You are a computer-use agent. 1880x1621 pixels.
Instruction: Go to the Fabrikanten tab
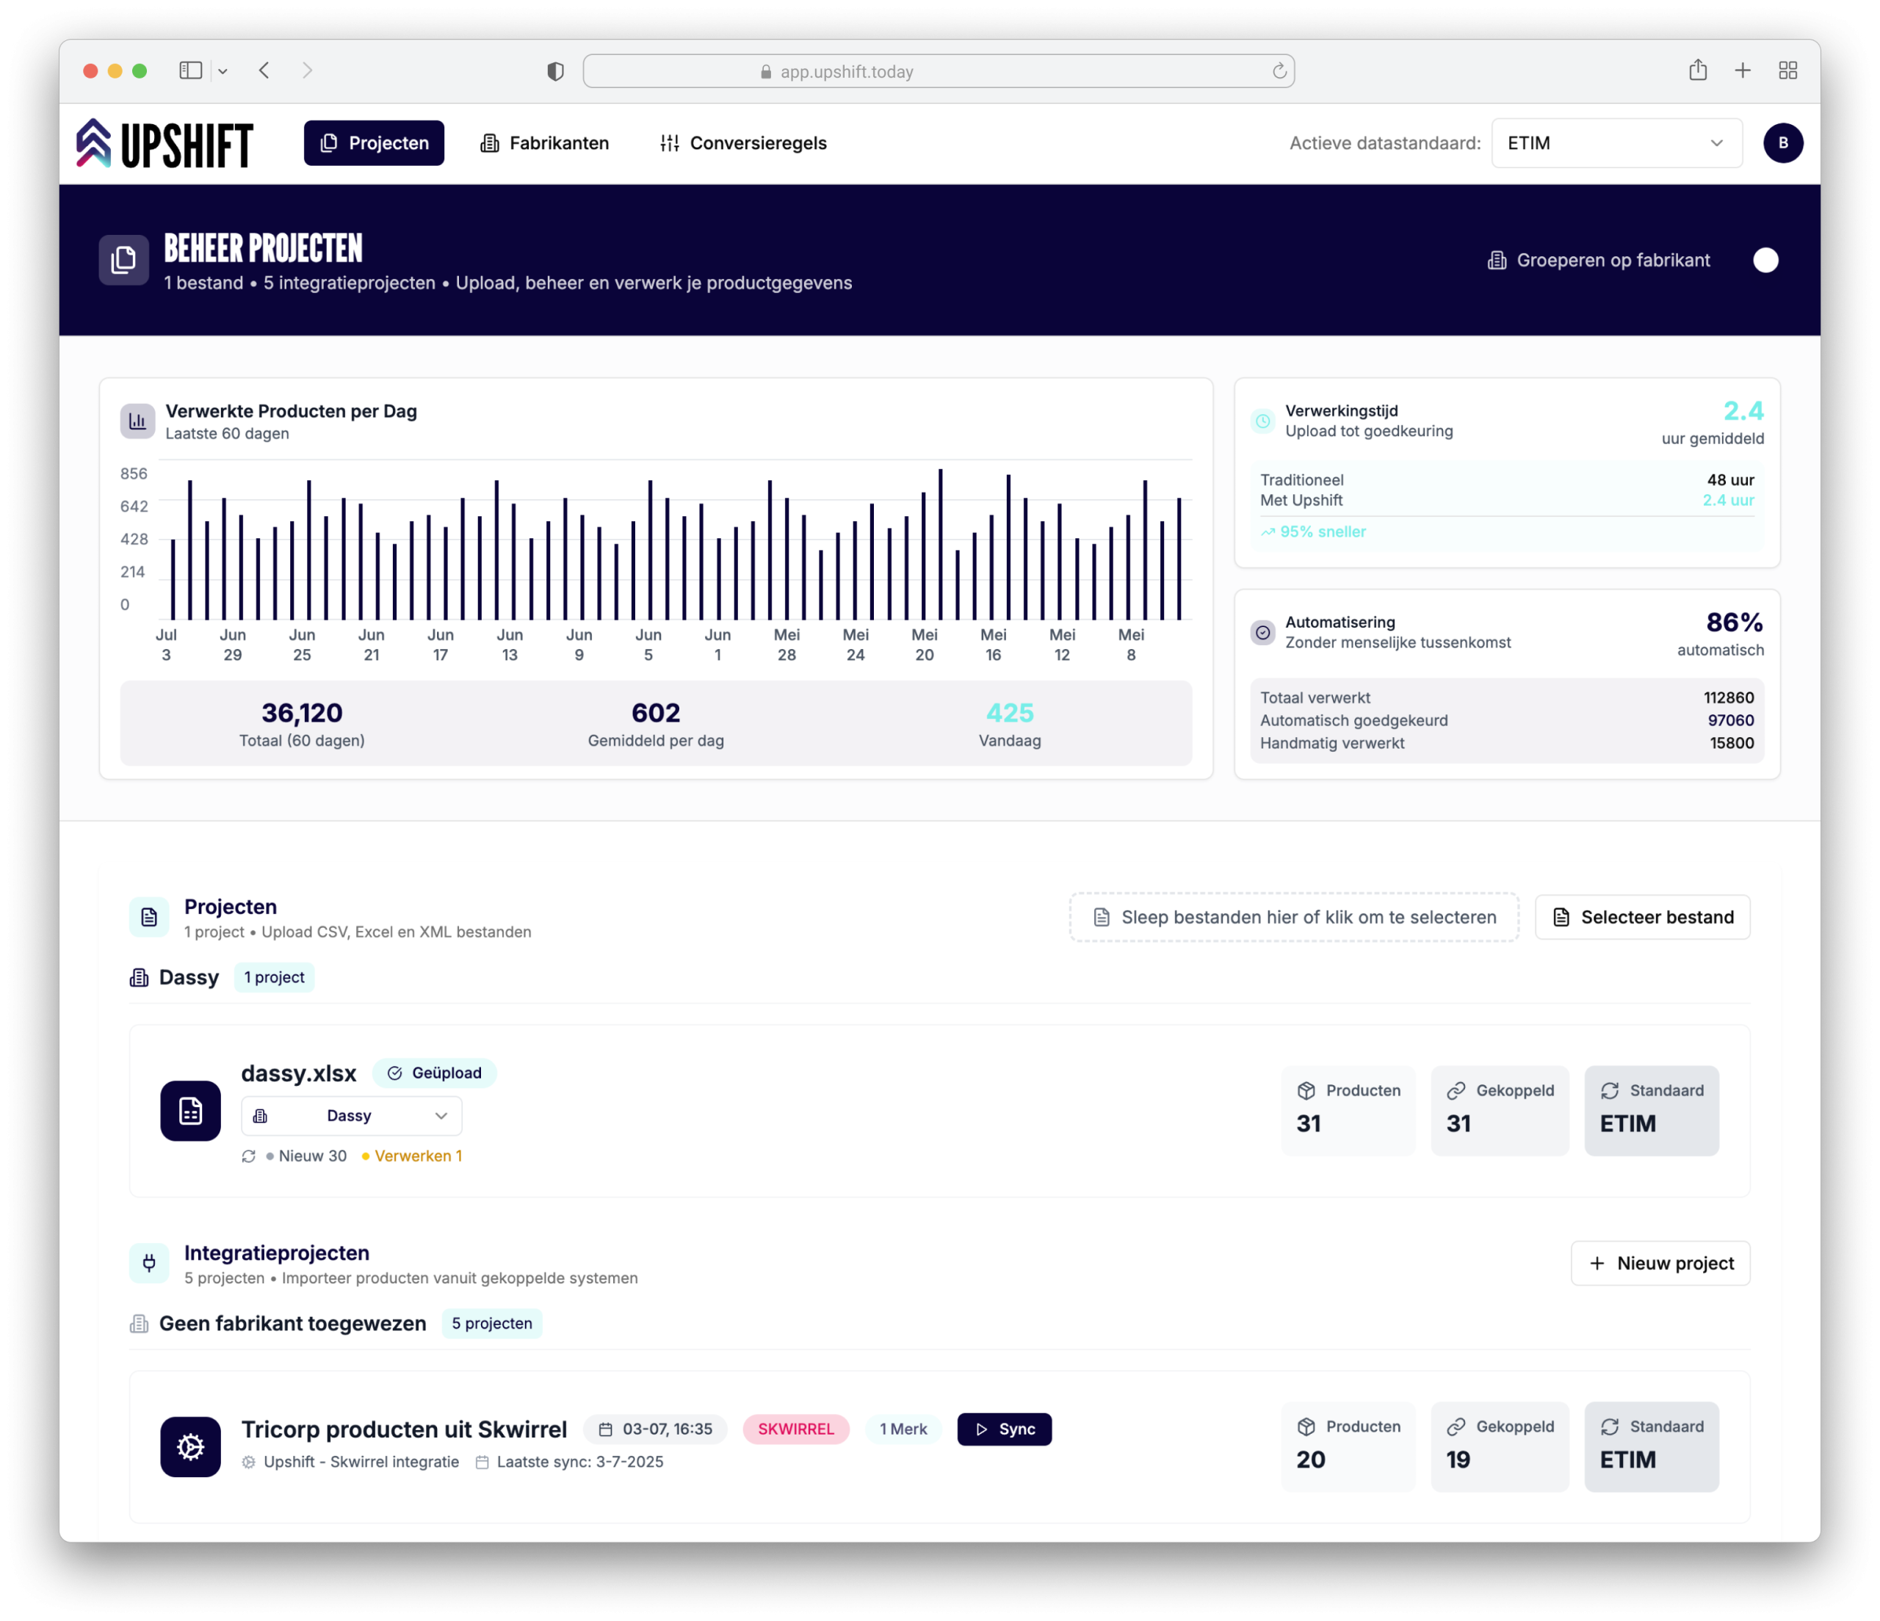544,143
